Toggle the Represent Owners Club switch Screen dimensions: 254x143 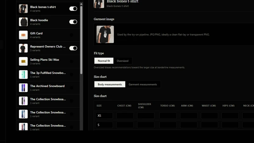pyautogui.click(x=73, y=48)
